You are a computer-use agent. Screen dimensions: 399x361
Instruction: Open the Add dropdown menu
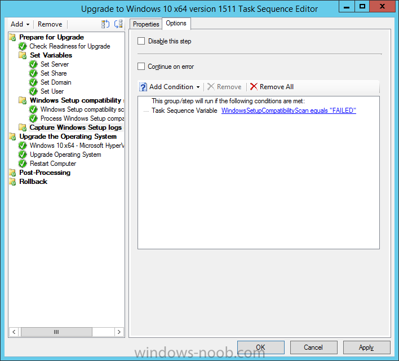(20, 24)
